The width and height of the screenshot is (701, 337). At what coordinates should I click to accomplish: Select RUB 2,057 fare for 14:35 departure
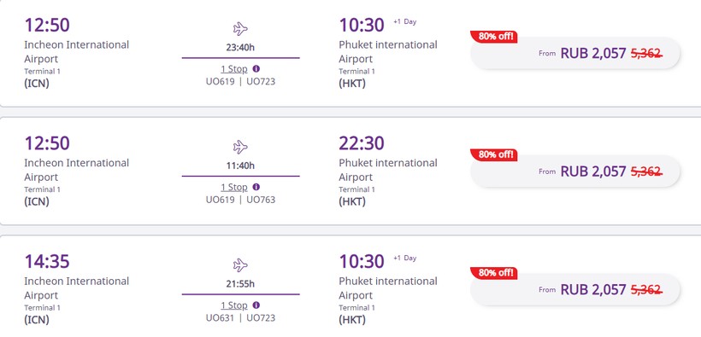[x=576, y=290]
